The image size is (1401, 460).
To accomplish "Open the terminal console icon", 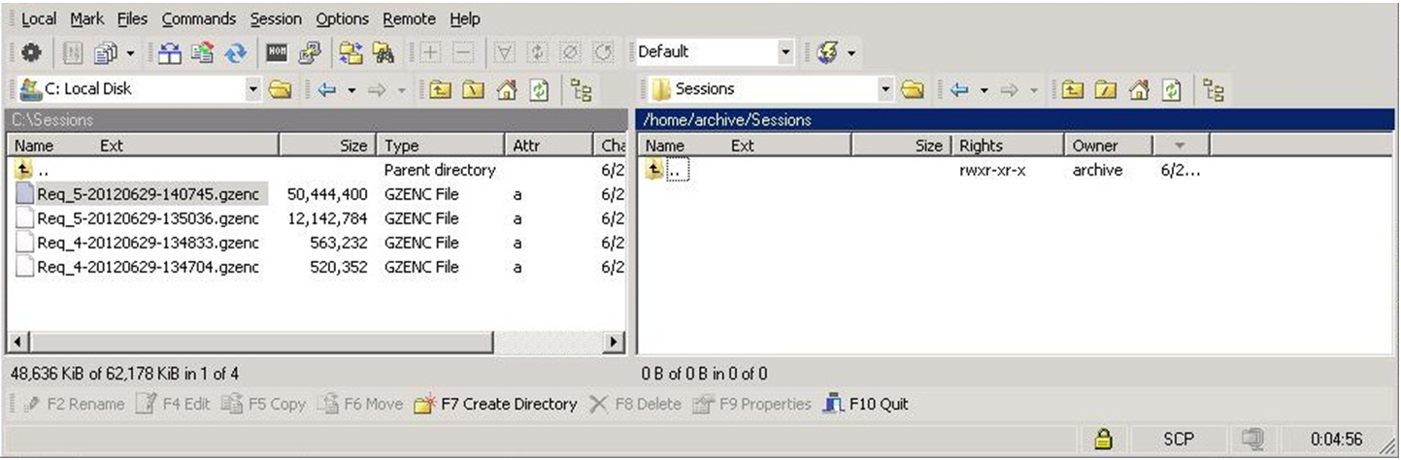I will point(276,52).
